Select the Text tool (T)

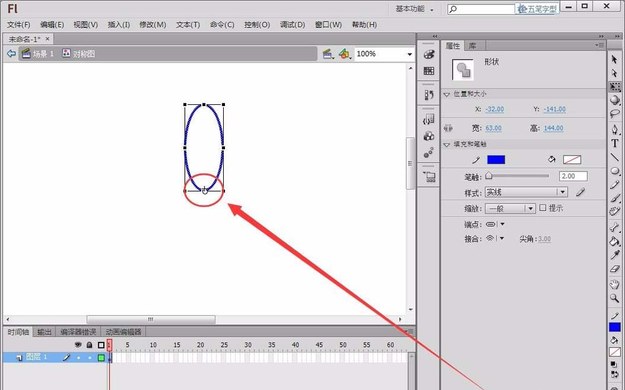click(x=614, y=144)
